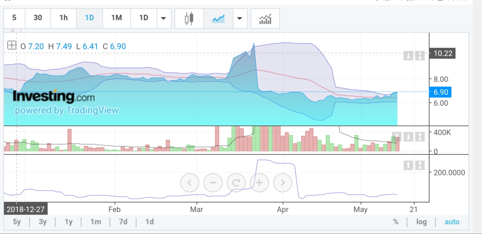Set the range to 1m
This screenshot has height=234, width=482.
click(96, 222)
